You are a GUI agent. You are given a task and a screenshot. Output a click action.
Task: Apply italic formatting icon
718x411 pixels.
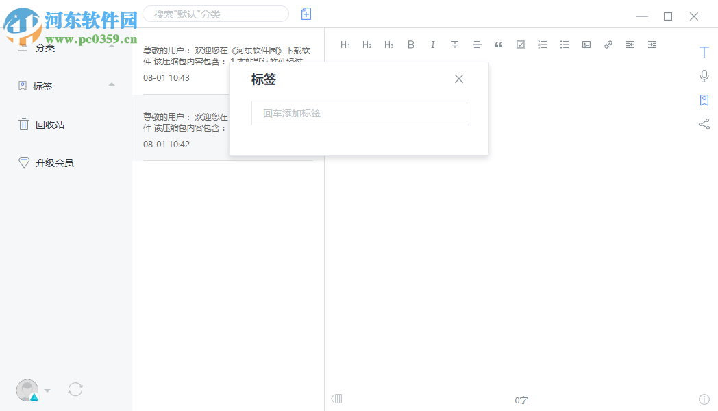click(432, 44)
